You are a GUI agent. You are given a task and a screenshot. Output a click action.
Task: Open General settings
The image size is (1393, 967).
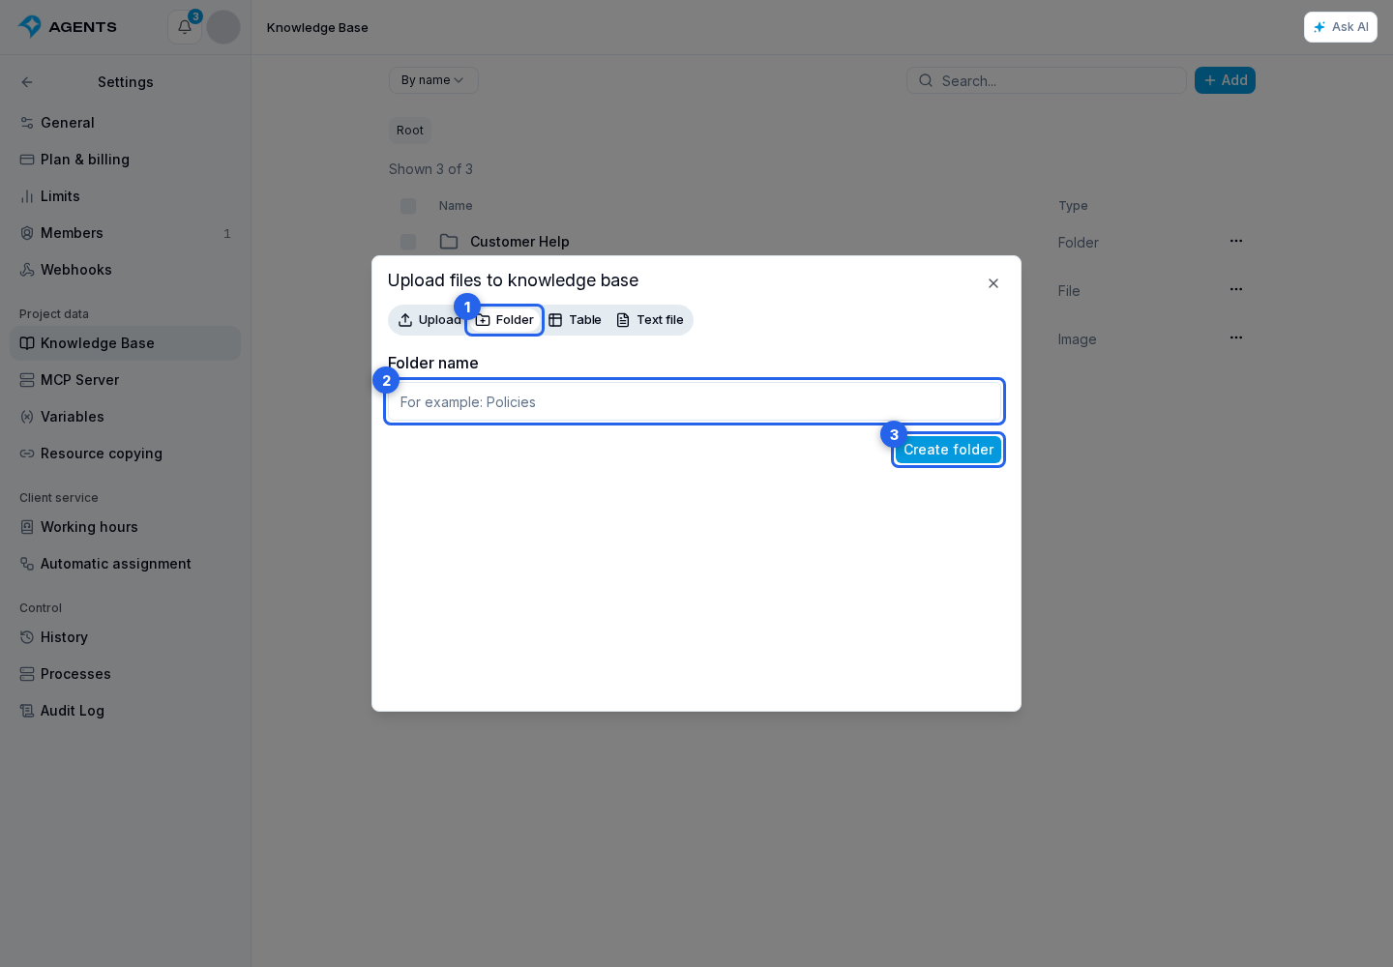(x=125, y=123)
